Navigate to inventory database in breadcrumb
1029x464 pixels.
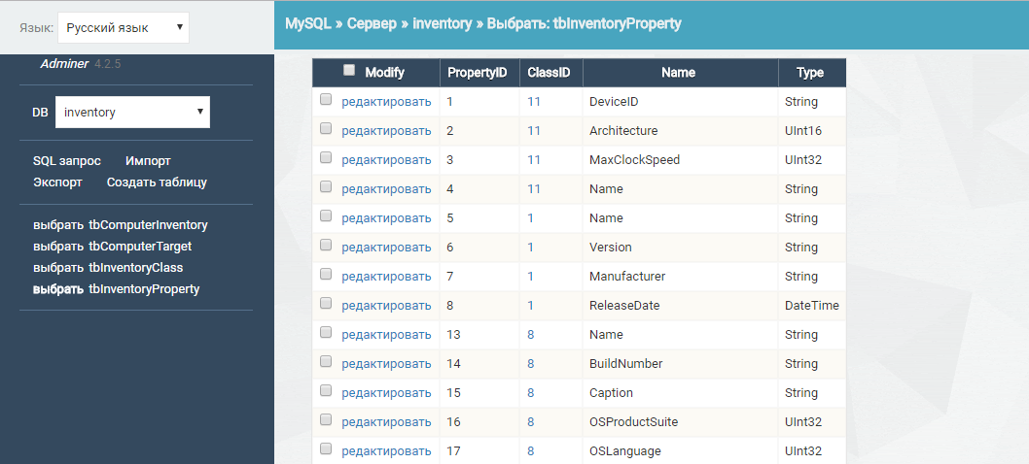tap(442, 23)
